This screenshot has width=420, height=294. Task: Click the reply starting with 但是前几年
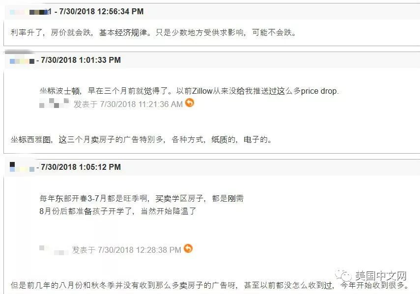click(x=210, y=286)
